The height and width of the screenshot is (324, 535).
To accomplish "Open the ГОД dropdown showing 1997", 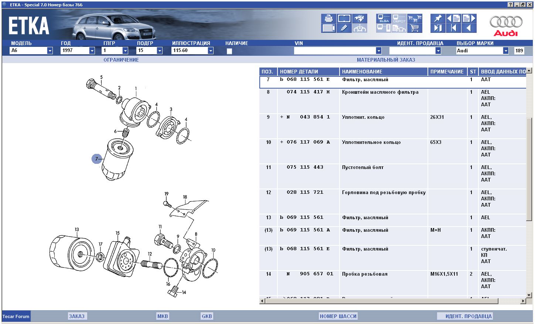I will click(x=92, y=51).
